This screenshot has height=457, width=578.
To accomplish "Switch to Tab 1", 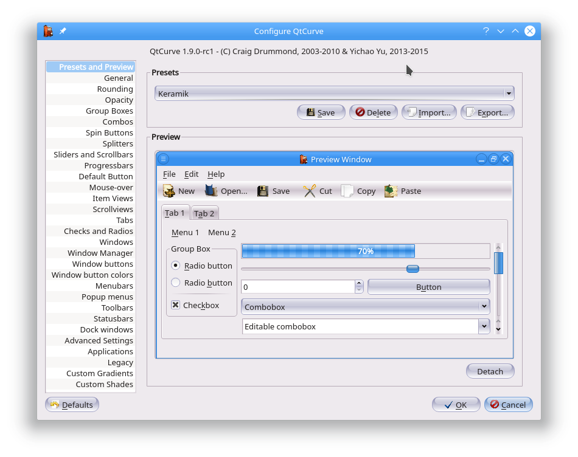I will point(175,213).
